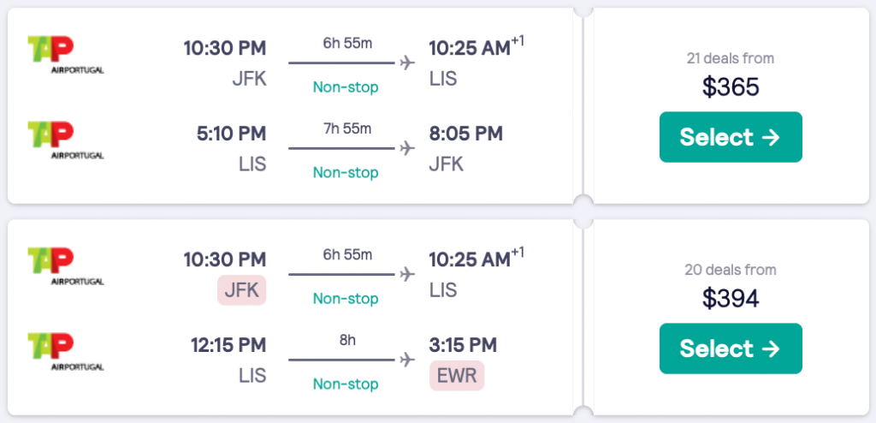This screenshot has width=876, height=423.
Task: Click TAP logo on $394 outbound flight
Action: coord(65,265)
